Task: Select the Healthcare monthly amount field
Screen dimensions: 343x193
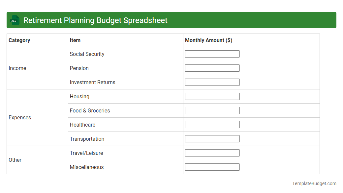Action: [212, 124]
